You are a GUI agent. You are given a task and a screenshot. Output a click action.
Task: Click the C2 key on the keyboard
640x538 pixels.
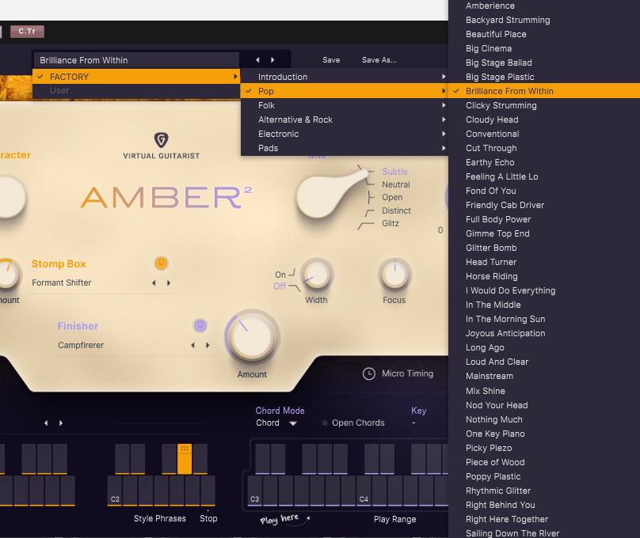[x=115, y=491]
